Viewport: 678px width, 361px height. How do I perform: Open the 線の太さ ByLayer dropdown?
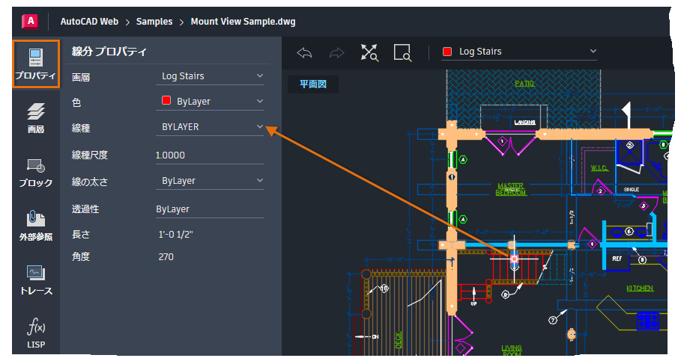click(210, 181)
